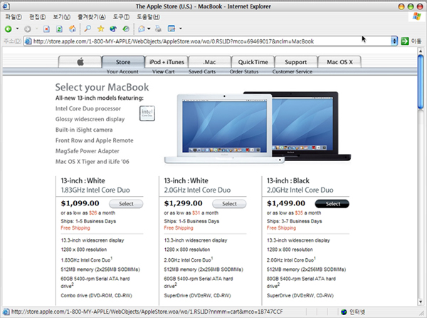Open the View Cart link
This screenshot has height=318, width=427.
[164, 71]
